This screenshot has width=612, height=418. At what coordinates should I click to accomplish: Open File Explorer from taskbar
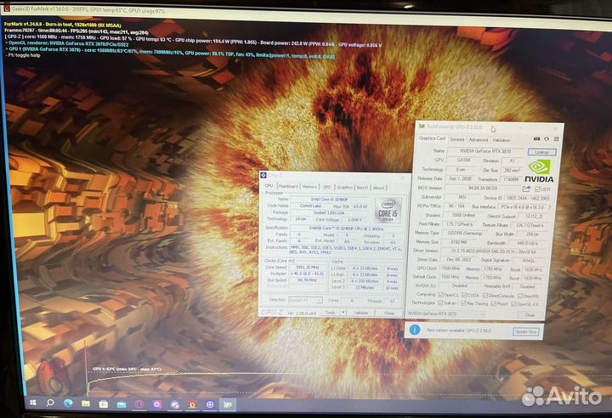click(x=86, y=404)
